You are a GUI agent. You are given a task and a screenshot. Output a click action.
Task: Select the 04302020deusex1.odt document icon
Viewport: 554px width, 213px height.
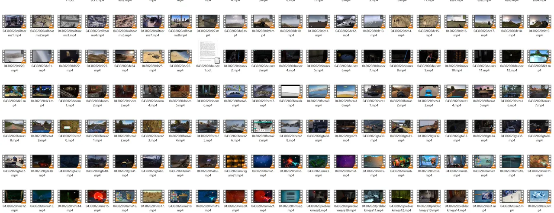click(209, 51)
